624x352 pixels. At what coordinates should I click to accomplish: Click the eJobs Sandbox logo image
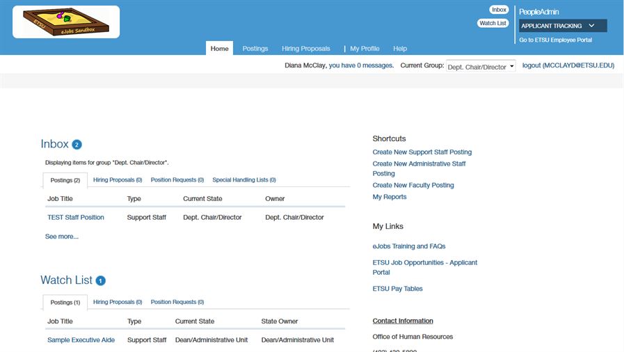click(x=66, y=22)
